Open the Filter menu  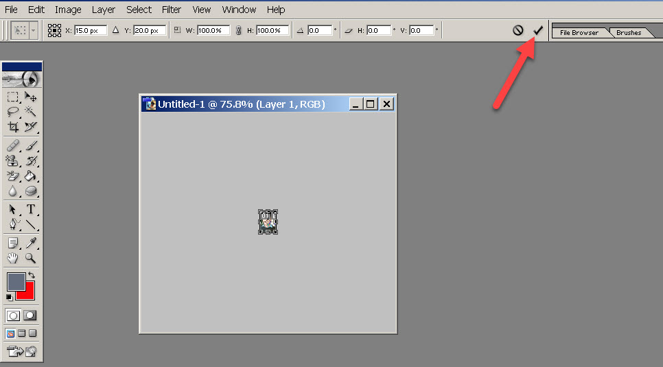point(172,10)
